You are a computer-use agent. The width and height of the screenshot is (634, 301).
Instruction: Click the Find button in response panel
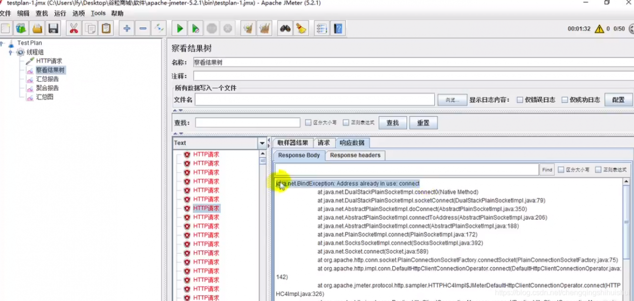tap(547, 170)
